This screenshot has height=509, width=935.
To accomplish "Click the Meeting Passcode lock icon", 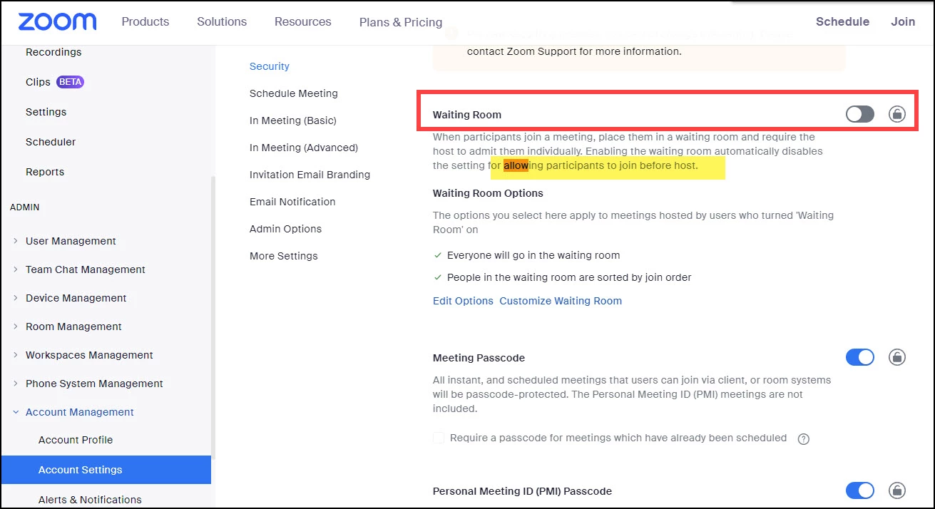I will (897, 357).
